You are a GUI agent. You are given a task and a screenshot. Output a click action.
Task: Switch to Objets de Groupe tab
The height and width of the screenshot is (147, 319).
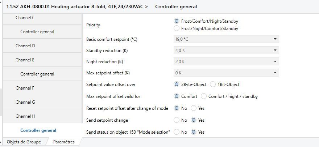(x=24, y=142)
